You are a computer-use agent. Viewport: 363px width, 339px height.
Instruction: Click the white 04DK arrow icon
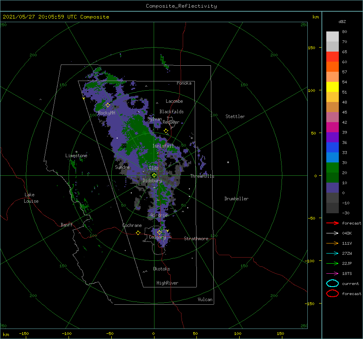pyautogui.click(x=332, y=233)
